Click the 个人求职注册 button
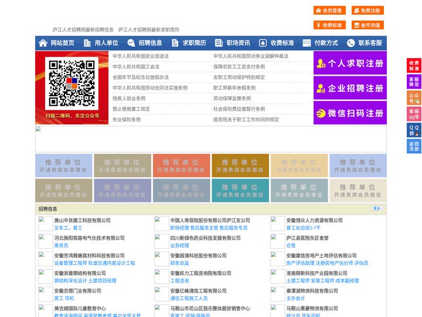The height and width of the screenshot is (317, 422). point(350,63)
